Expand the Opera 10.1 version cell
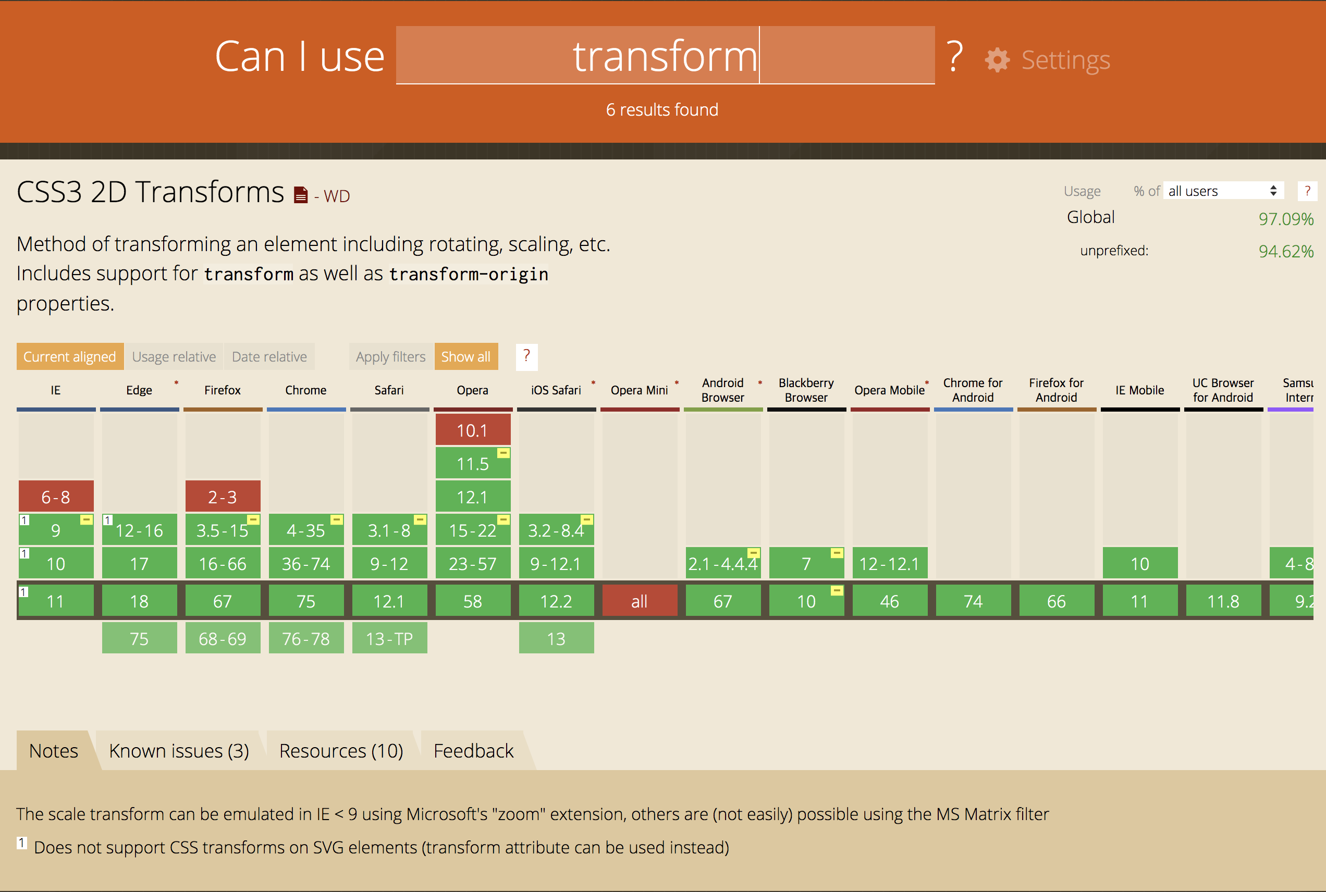The height and width of the screenshot is (892, 1326). coord(472,430)
